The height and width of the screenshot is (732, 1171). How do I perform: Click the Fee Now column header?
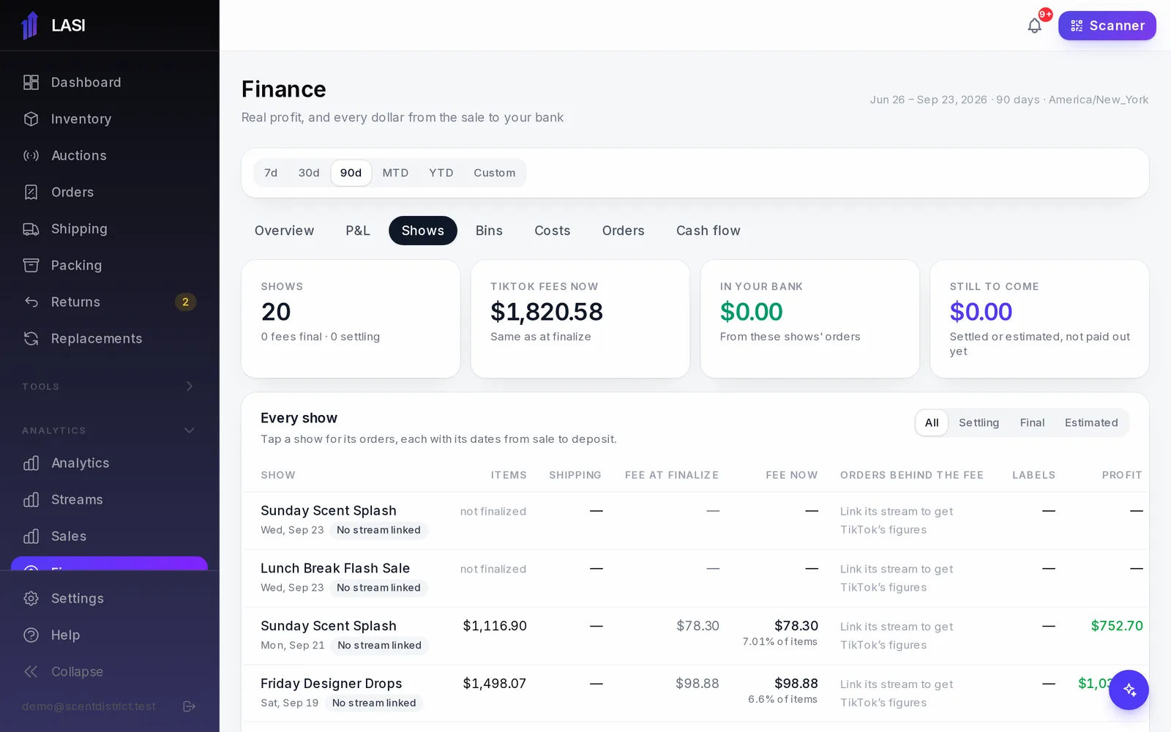pyautogui.click(x=791, y=475)
